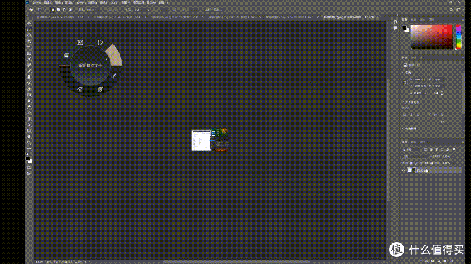Screen dimensions: 471x264
Task: Open the 图像 Image menu
Action: 59,3
